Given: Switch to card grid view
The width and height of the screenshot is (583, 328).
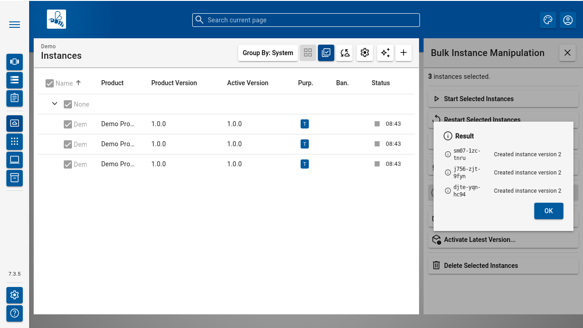Looking at the screenshot, I should [308, 53].
